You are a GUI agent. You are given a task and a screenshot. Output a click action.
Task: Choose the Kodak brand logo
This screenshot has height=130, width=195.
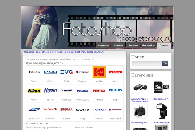coord(99,72)
